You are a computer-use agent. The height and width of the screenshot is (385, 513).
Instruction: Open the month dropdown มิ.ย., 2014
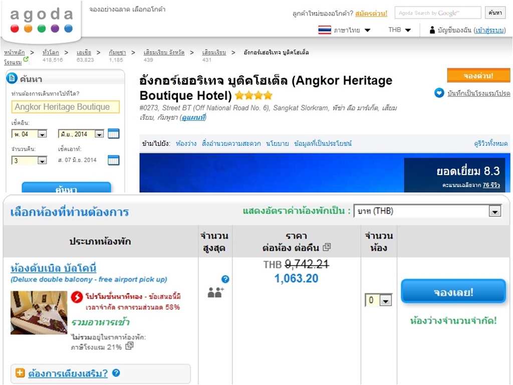tap(81, 134)
